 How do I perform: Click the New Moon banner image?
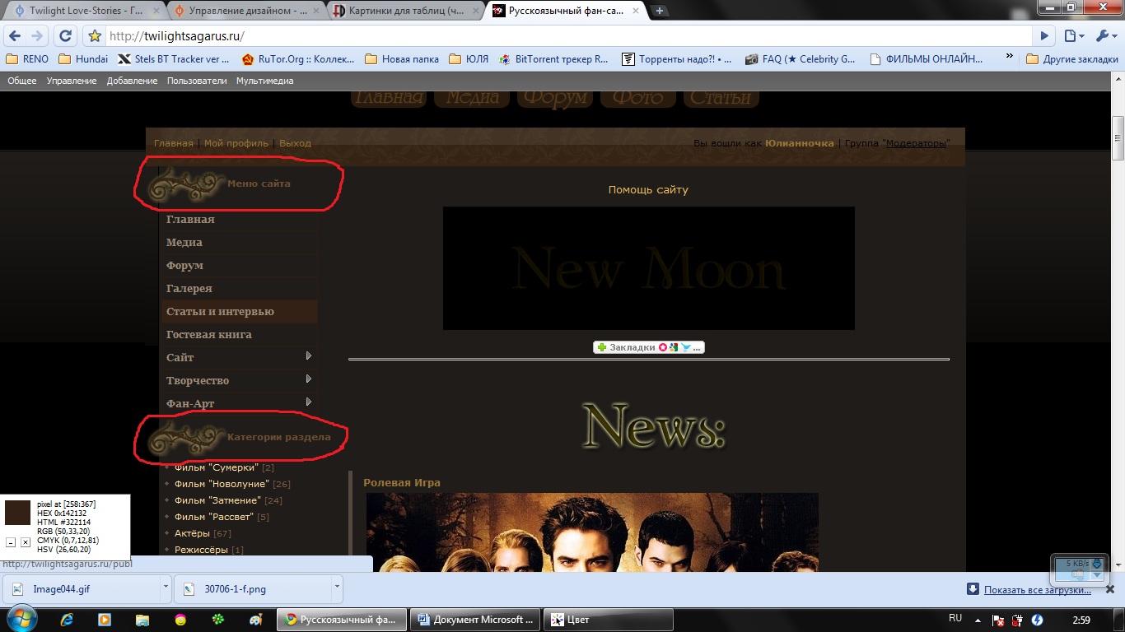pyautogui.click(x=649, y=268)
